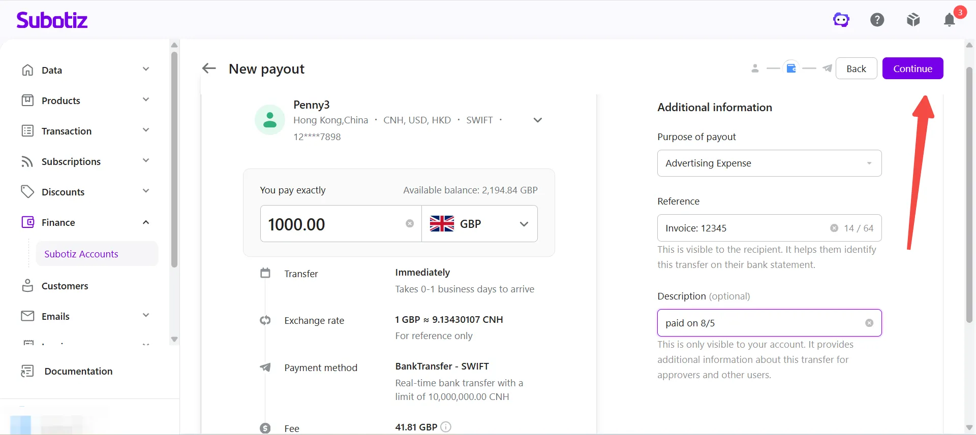Click the Back button
This screenshot has height=435, width=976.
click(856, 69)
